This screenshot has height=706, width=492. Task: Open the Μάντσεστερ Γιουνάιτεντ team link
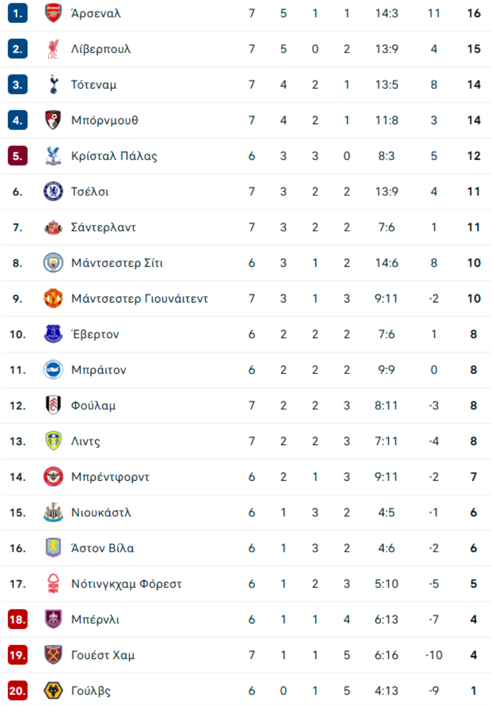pos(139,299)
